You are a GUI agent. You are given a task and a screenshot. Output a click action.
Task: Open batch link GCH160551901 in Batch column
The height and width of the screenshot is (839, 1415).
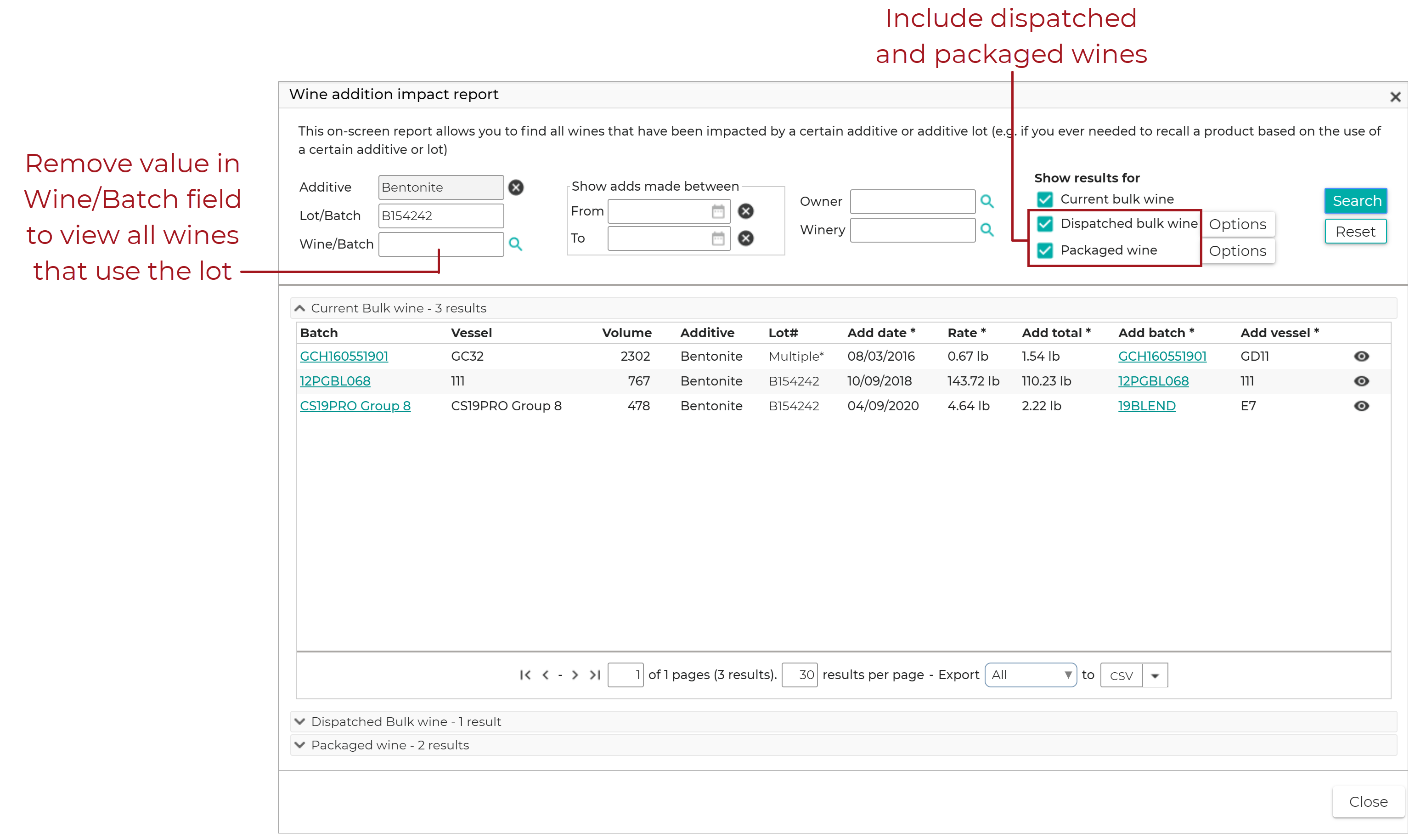tap(344, 356)
